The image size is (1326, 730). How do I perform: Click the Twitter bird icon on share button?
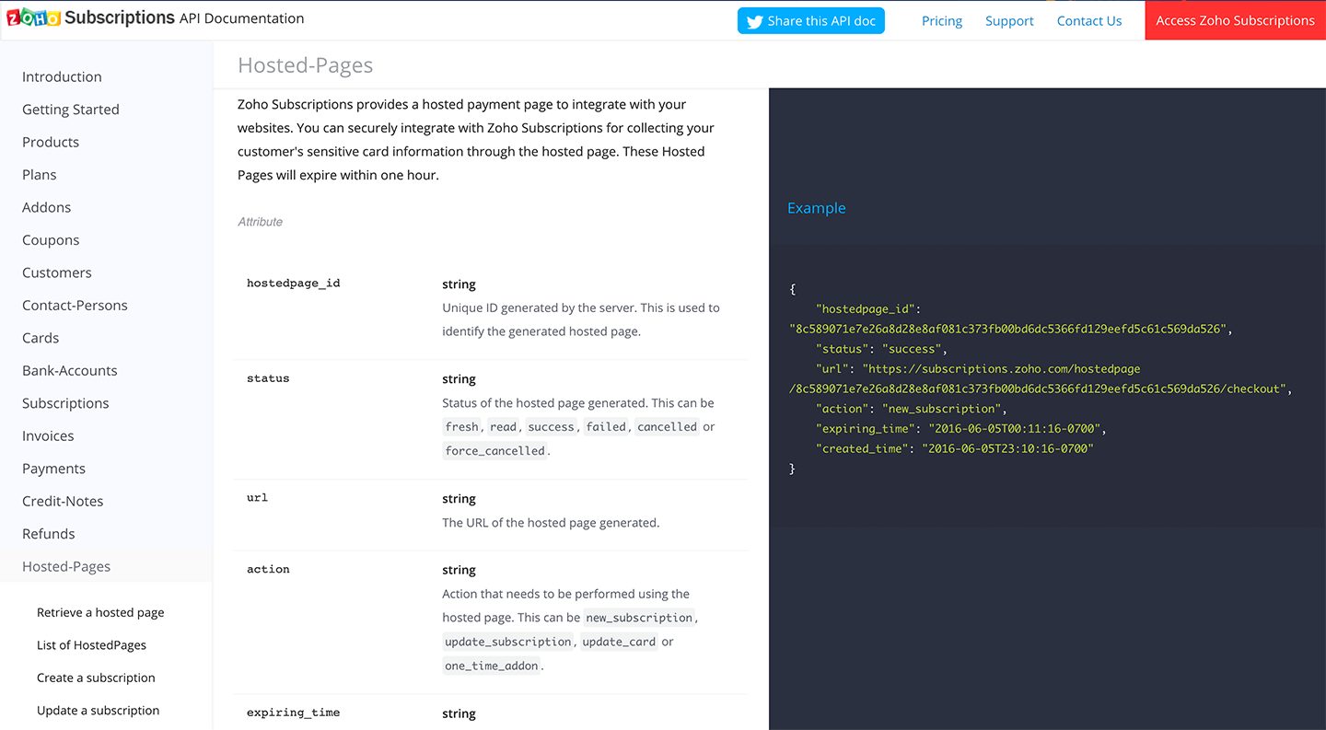click(x=755, y=20)
